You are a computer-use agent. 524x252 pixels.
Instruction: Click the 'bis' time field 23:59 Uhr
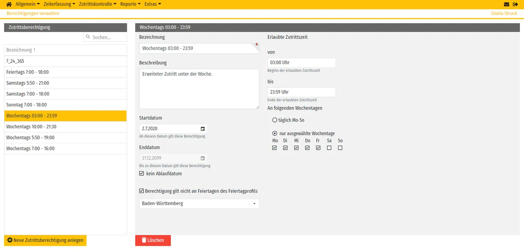(302, 92)
